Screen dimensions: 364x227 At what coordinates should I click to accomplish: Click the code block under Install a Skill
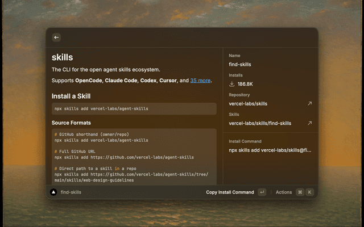coord(134,108)
